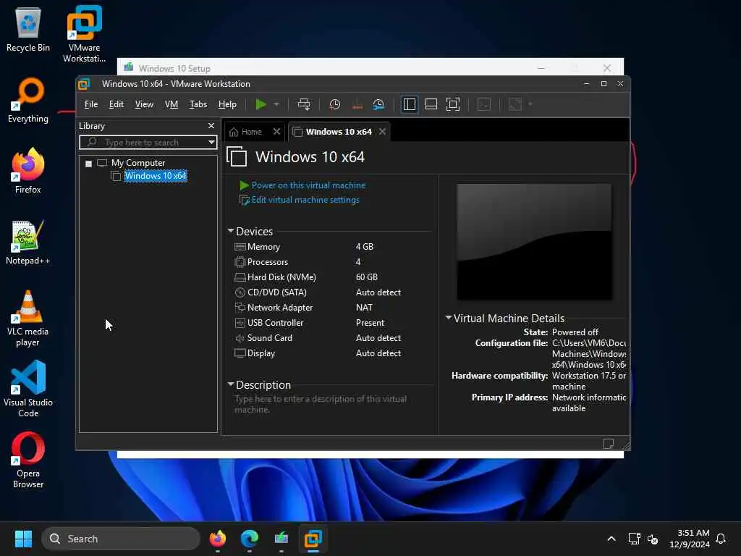Click VLC media player desktop icon
The image size is (741, 556).
28,319
